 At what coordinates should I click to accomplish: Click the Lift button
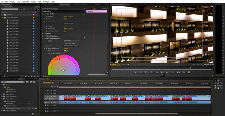pos(178,72)
